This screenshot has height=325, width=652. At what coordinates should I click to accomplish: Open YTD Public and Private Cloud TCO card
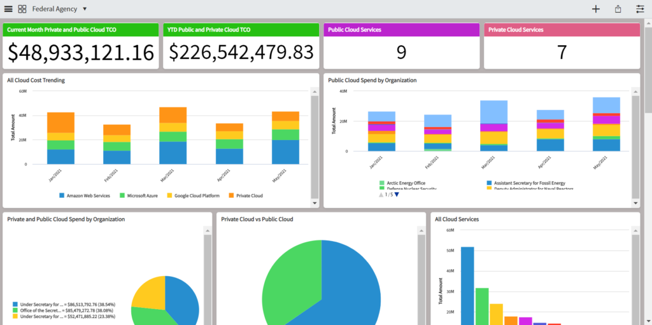tap(241, 46)
